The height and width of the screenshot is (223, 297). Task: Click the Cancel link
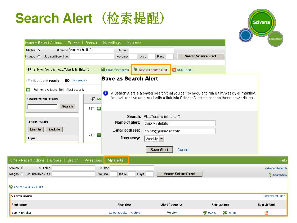[183, 150]
